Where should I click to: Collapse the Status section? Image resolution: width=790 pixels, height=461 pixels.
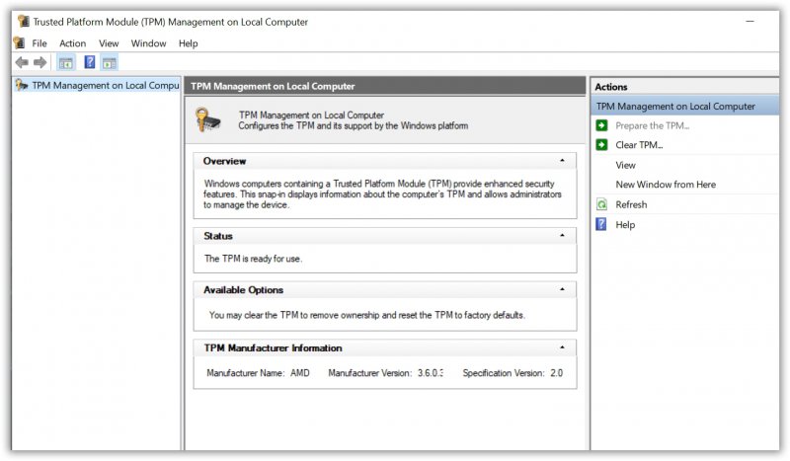pos(562,236)
